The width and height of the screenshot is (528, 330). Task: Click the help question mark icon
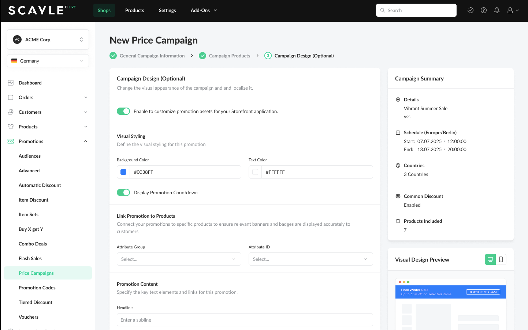(x=483, y=10)
